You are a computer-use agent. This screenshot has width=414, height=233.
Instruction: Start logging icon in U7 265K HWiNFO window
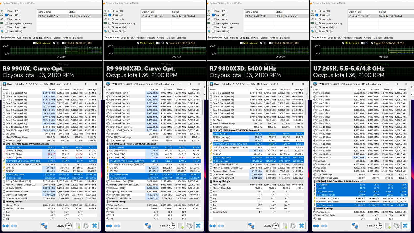(388, 226)
